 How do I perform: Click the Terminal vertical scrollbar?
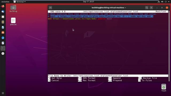pos(169,46)
